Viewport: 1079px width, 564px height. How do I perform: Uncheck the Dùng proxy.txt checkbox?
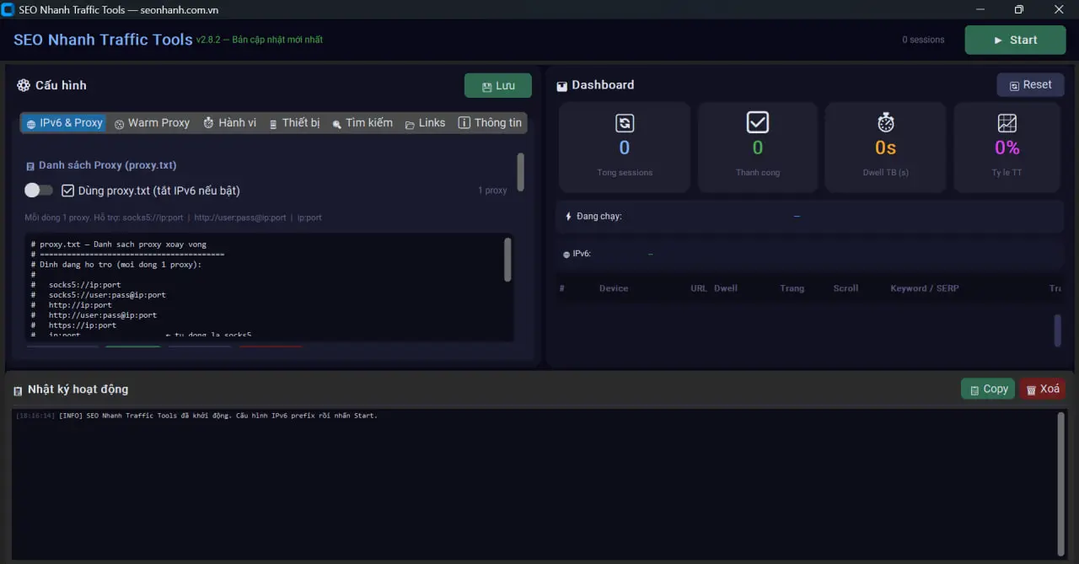68,191
